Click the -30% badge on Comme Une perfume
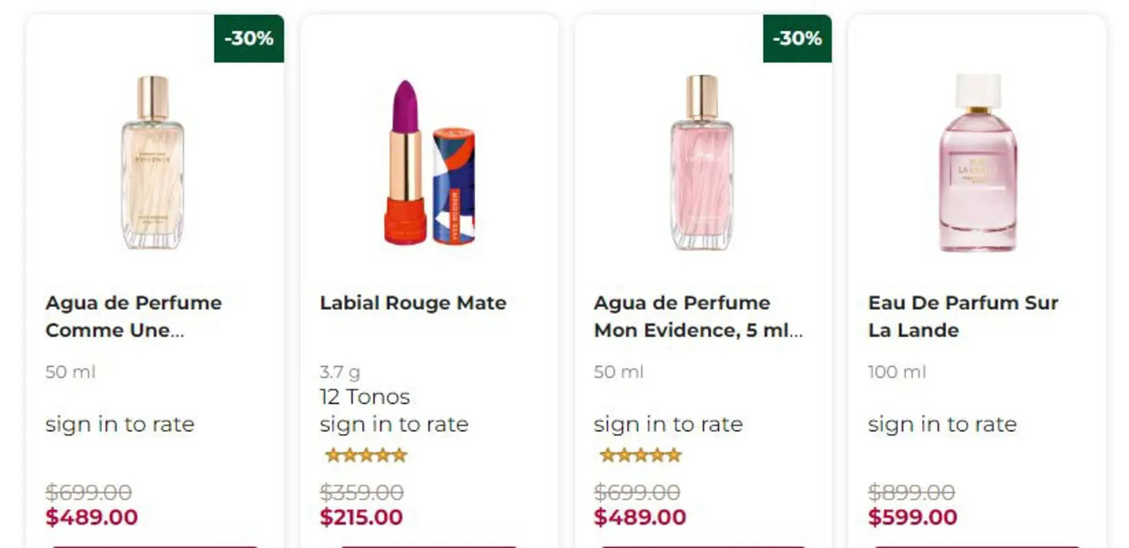This screenshot has height=548, width=1129. [x=249, y=38]
